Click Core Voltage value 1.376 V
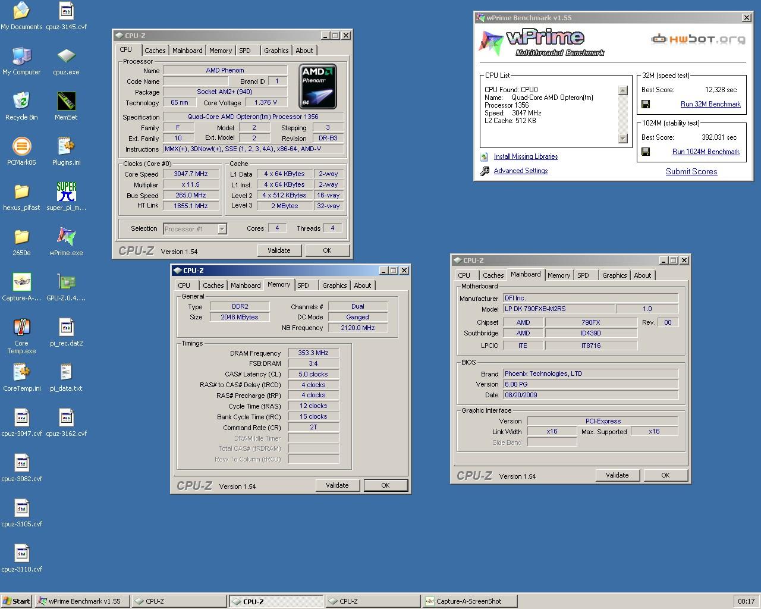 pyautogui.click(x=266, y=102)
